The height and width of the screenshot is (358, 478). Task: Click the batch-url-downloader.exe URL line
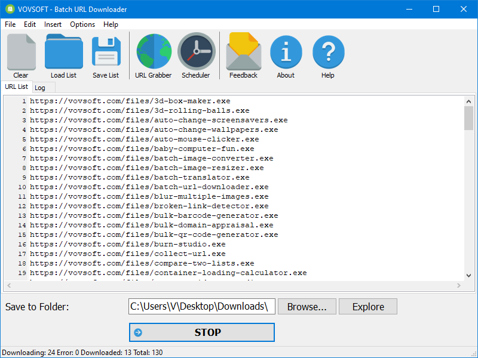click(x=149, y=187)
